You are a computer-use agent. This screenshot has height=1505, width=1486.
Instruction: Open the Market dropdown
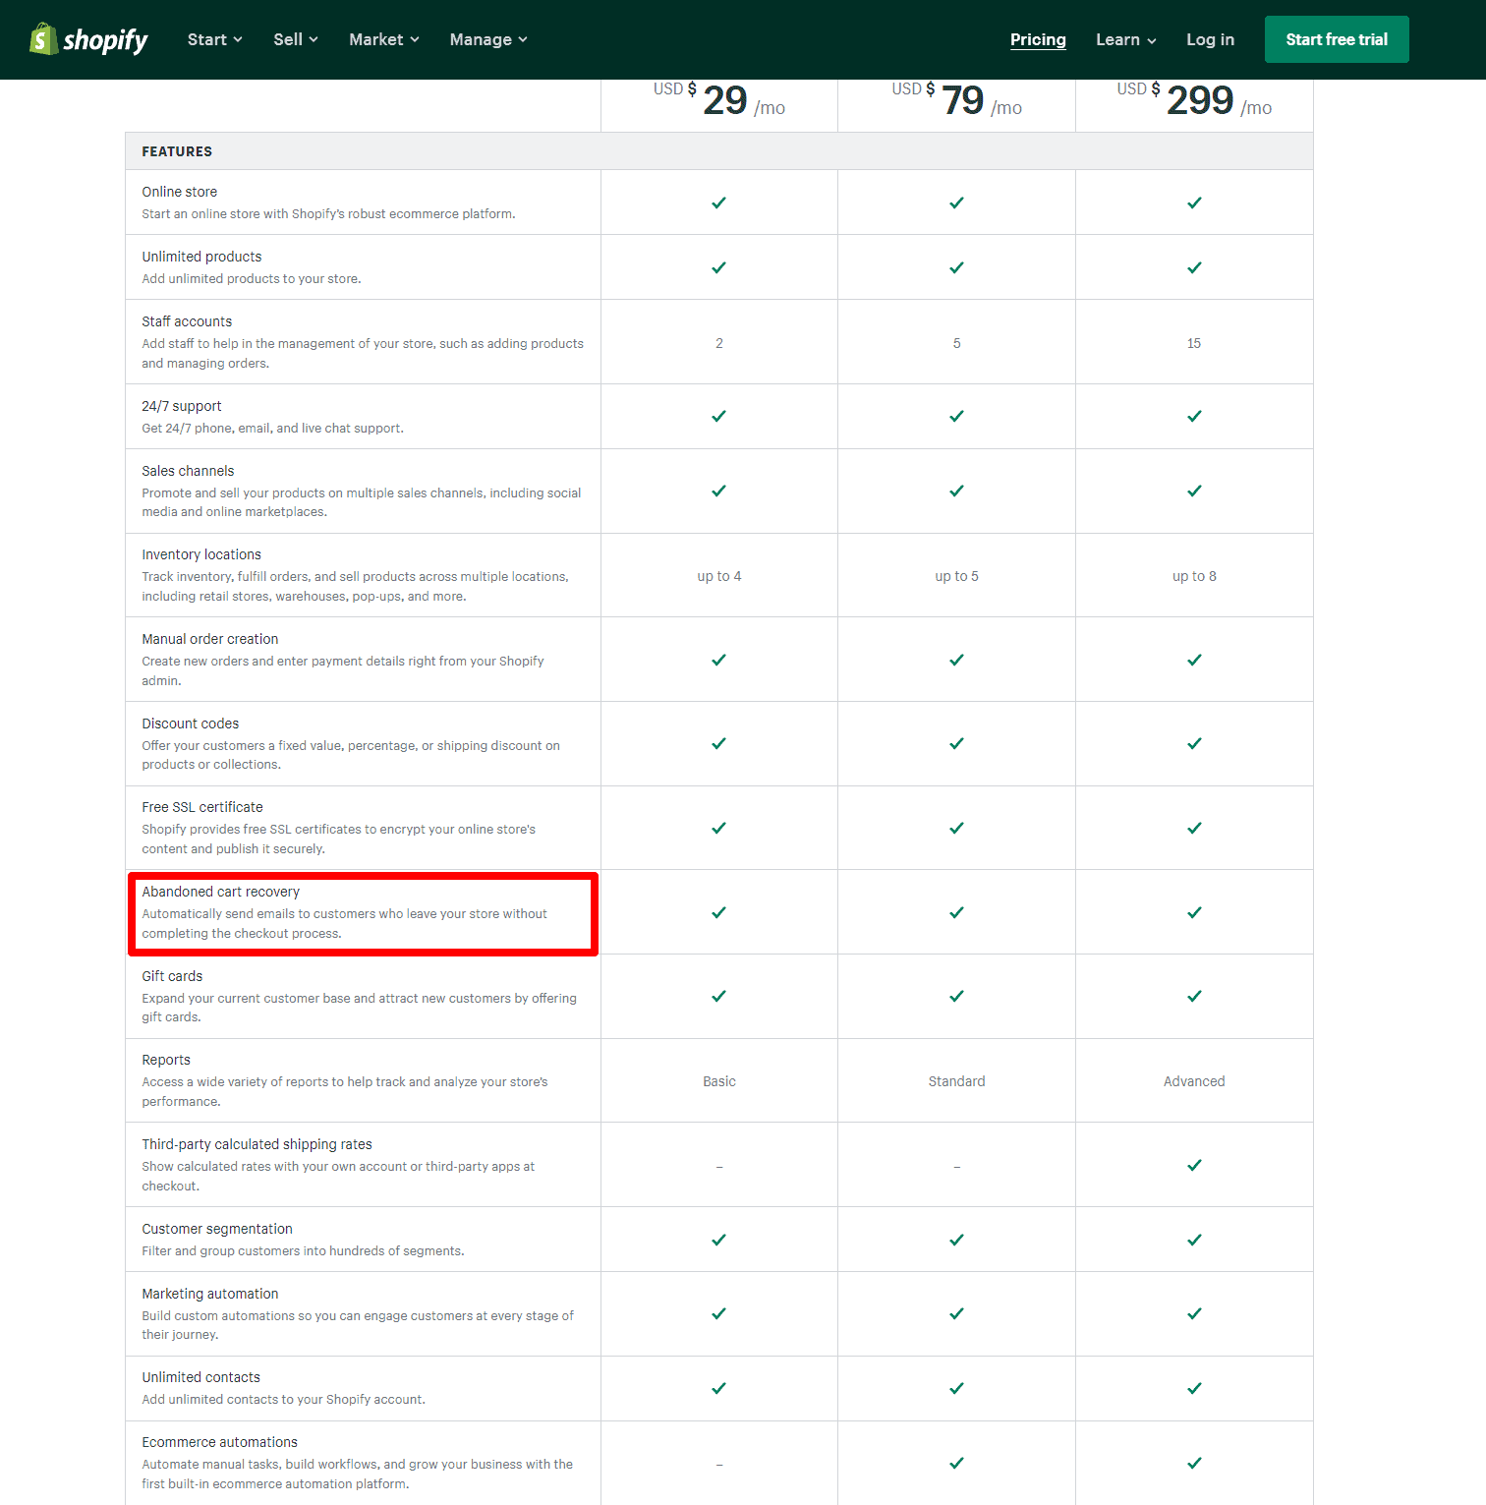(382, 39)
